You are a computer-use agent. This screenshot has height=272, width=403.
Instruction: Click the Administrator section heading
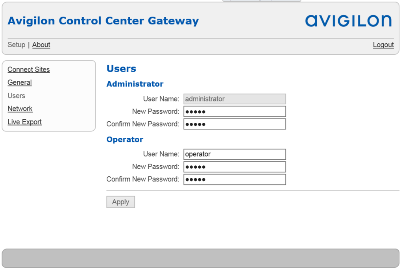pyautogui.click(x=135, y=84)
